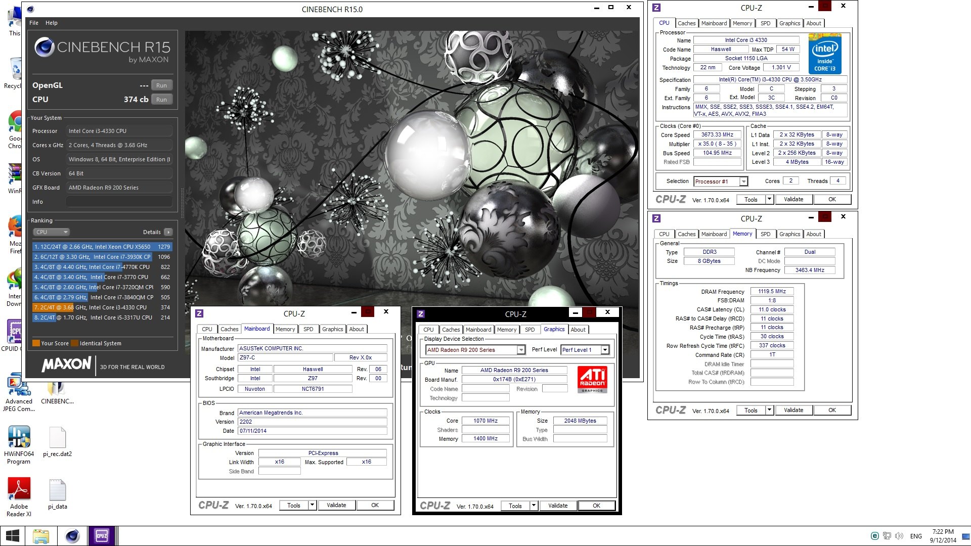Open the ranking CPU dropdown
971x546 pixels.
coord(52,232)
